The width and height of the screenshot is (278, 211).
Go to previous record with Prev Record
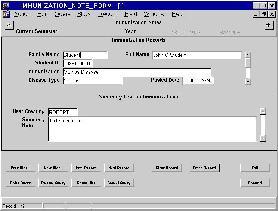(86, 168)
